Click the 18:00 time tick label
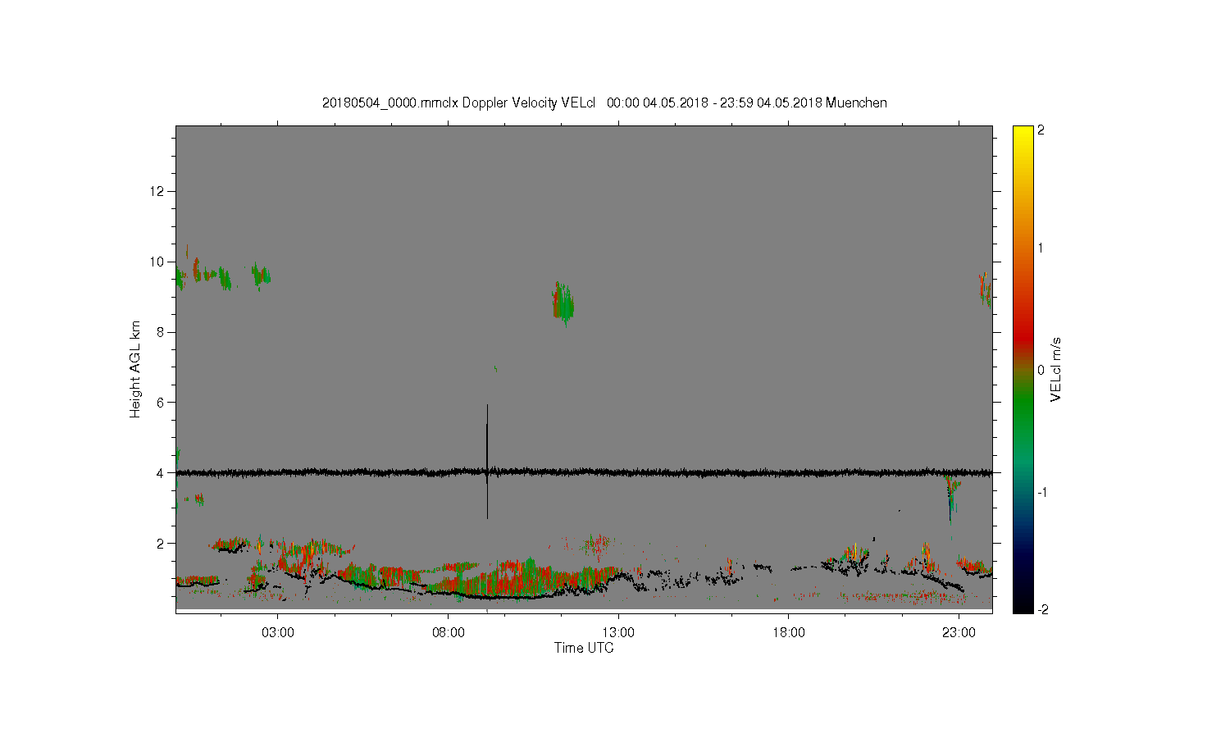The width and height of the screenshot is (1230, 738). point(789,632)
